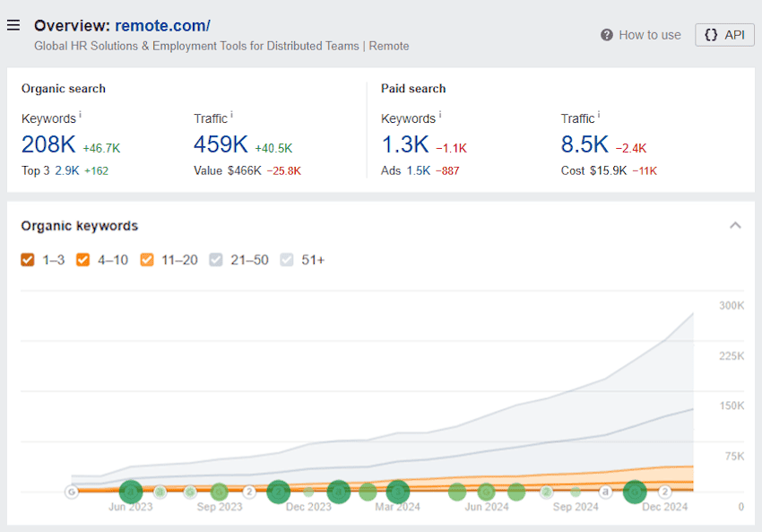Click the white G marker at chart start
The height and width of the screenshot is (532, 762).
point(71,492)
